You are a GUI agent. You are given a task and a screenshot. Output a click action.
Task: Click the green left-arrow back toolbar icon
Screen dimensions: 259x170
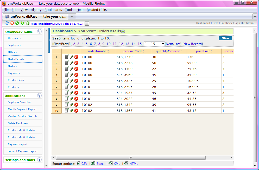28,23
